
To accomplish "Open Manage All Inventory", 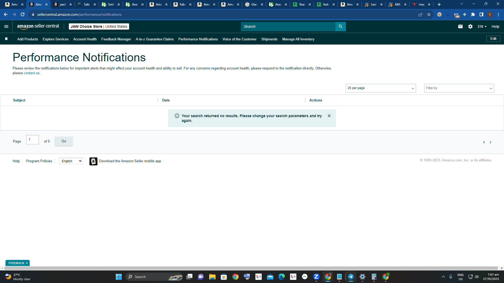I will [298, 39].
